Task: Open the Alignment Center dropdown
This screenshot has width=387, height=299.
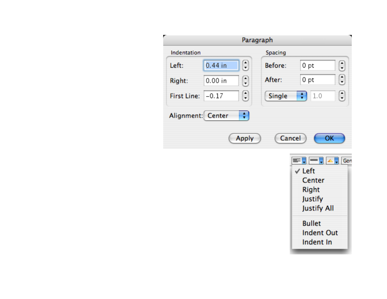Action: 226,116
